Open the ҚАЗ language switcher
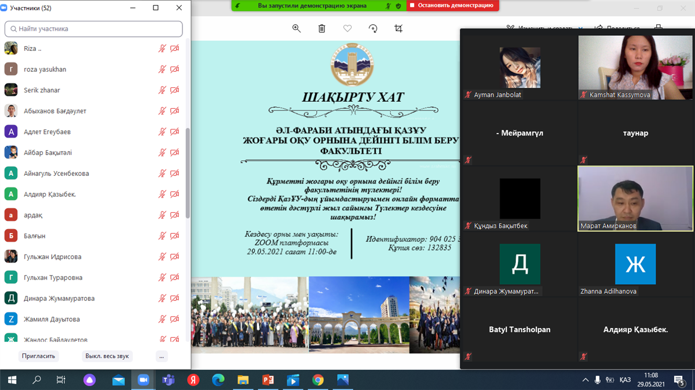This screenshot has width=695, height=390. 625,380
